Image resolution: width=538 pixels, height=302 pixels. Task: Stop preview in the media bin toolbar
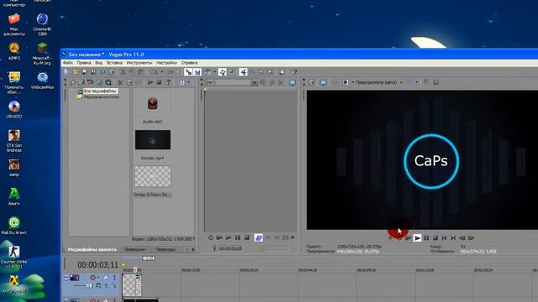tap(159, 82)
